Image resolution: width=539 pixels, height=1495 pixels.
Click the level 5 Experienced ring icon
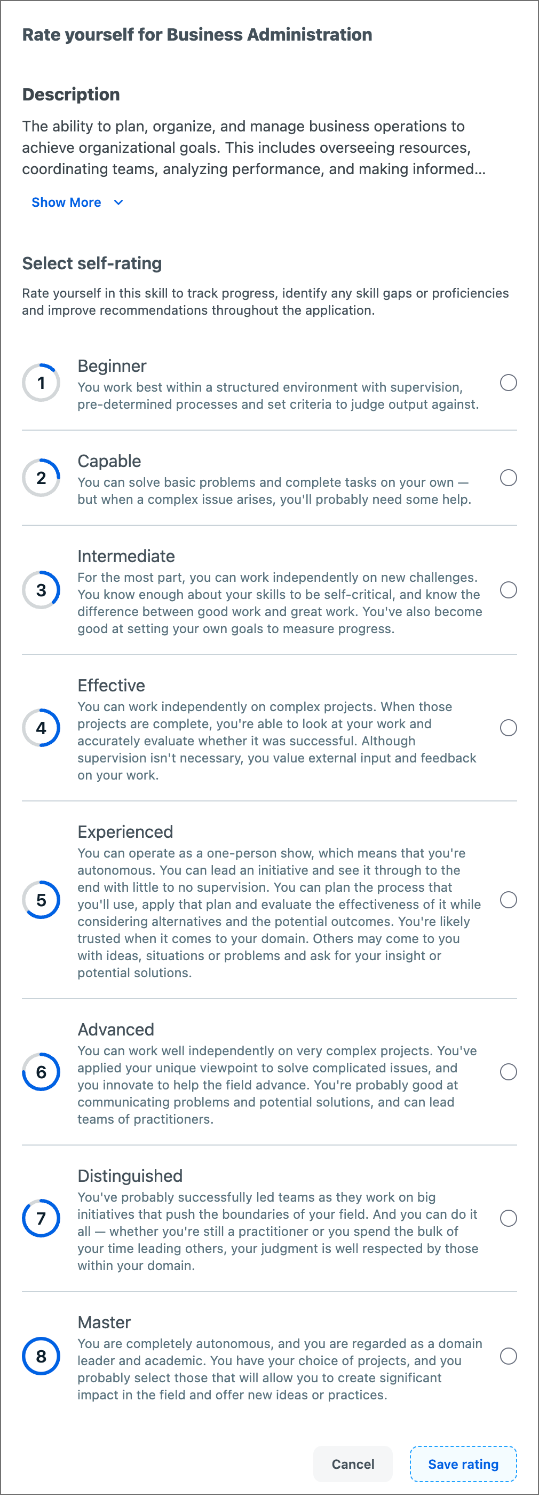pos(41,900)
